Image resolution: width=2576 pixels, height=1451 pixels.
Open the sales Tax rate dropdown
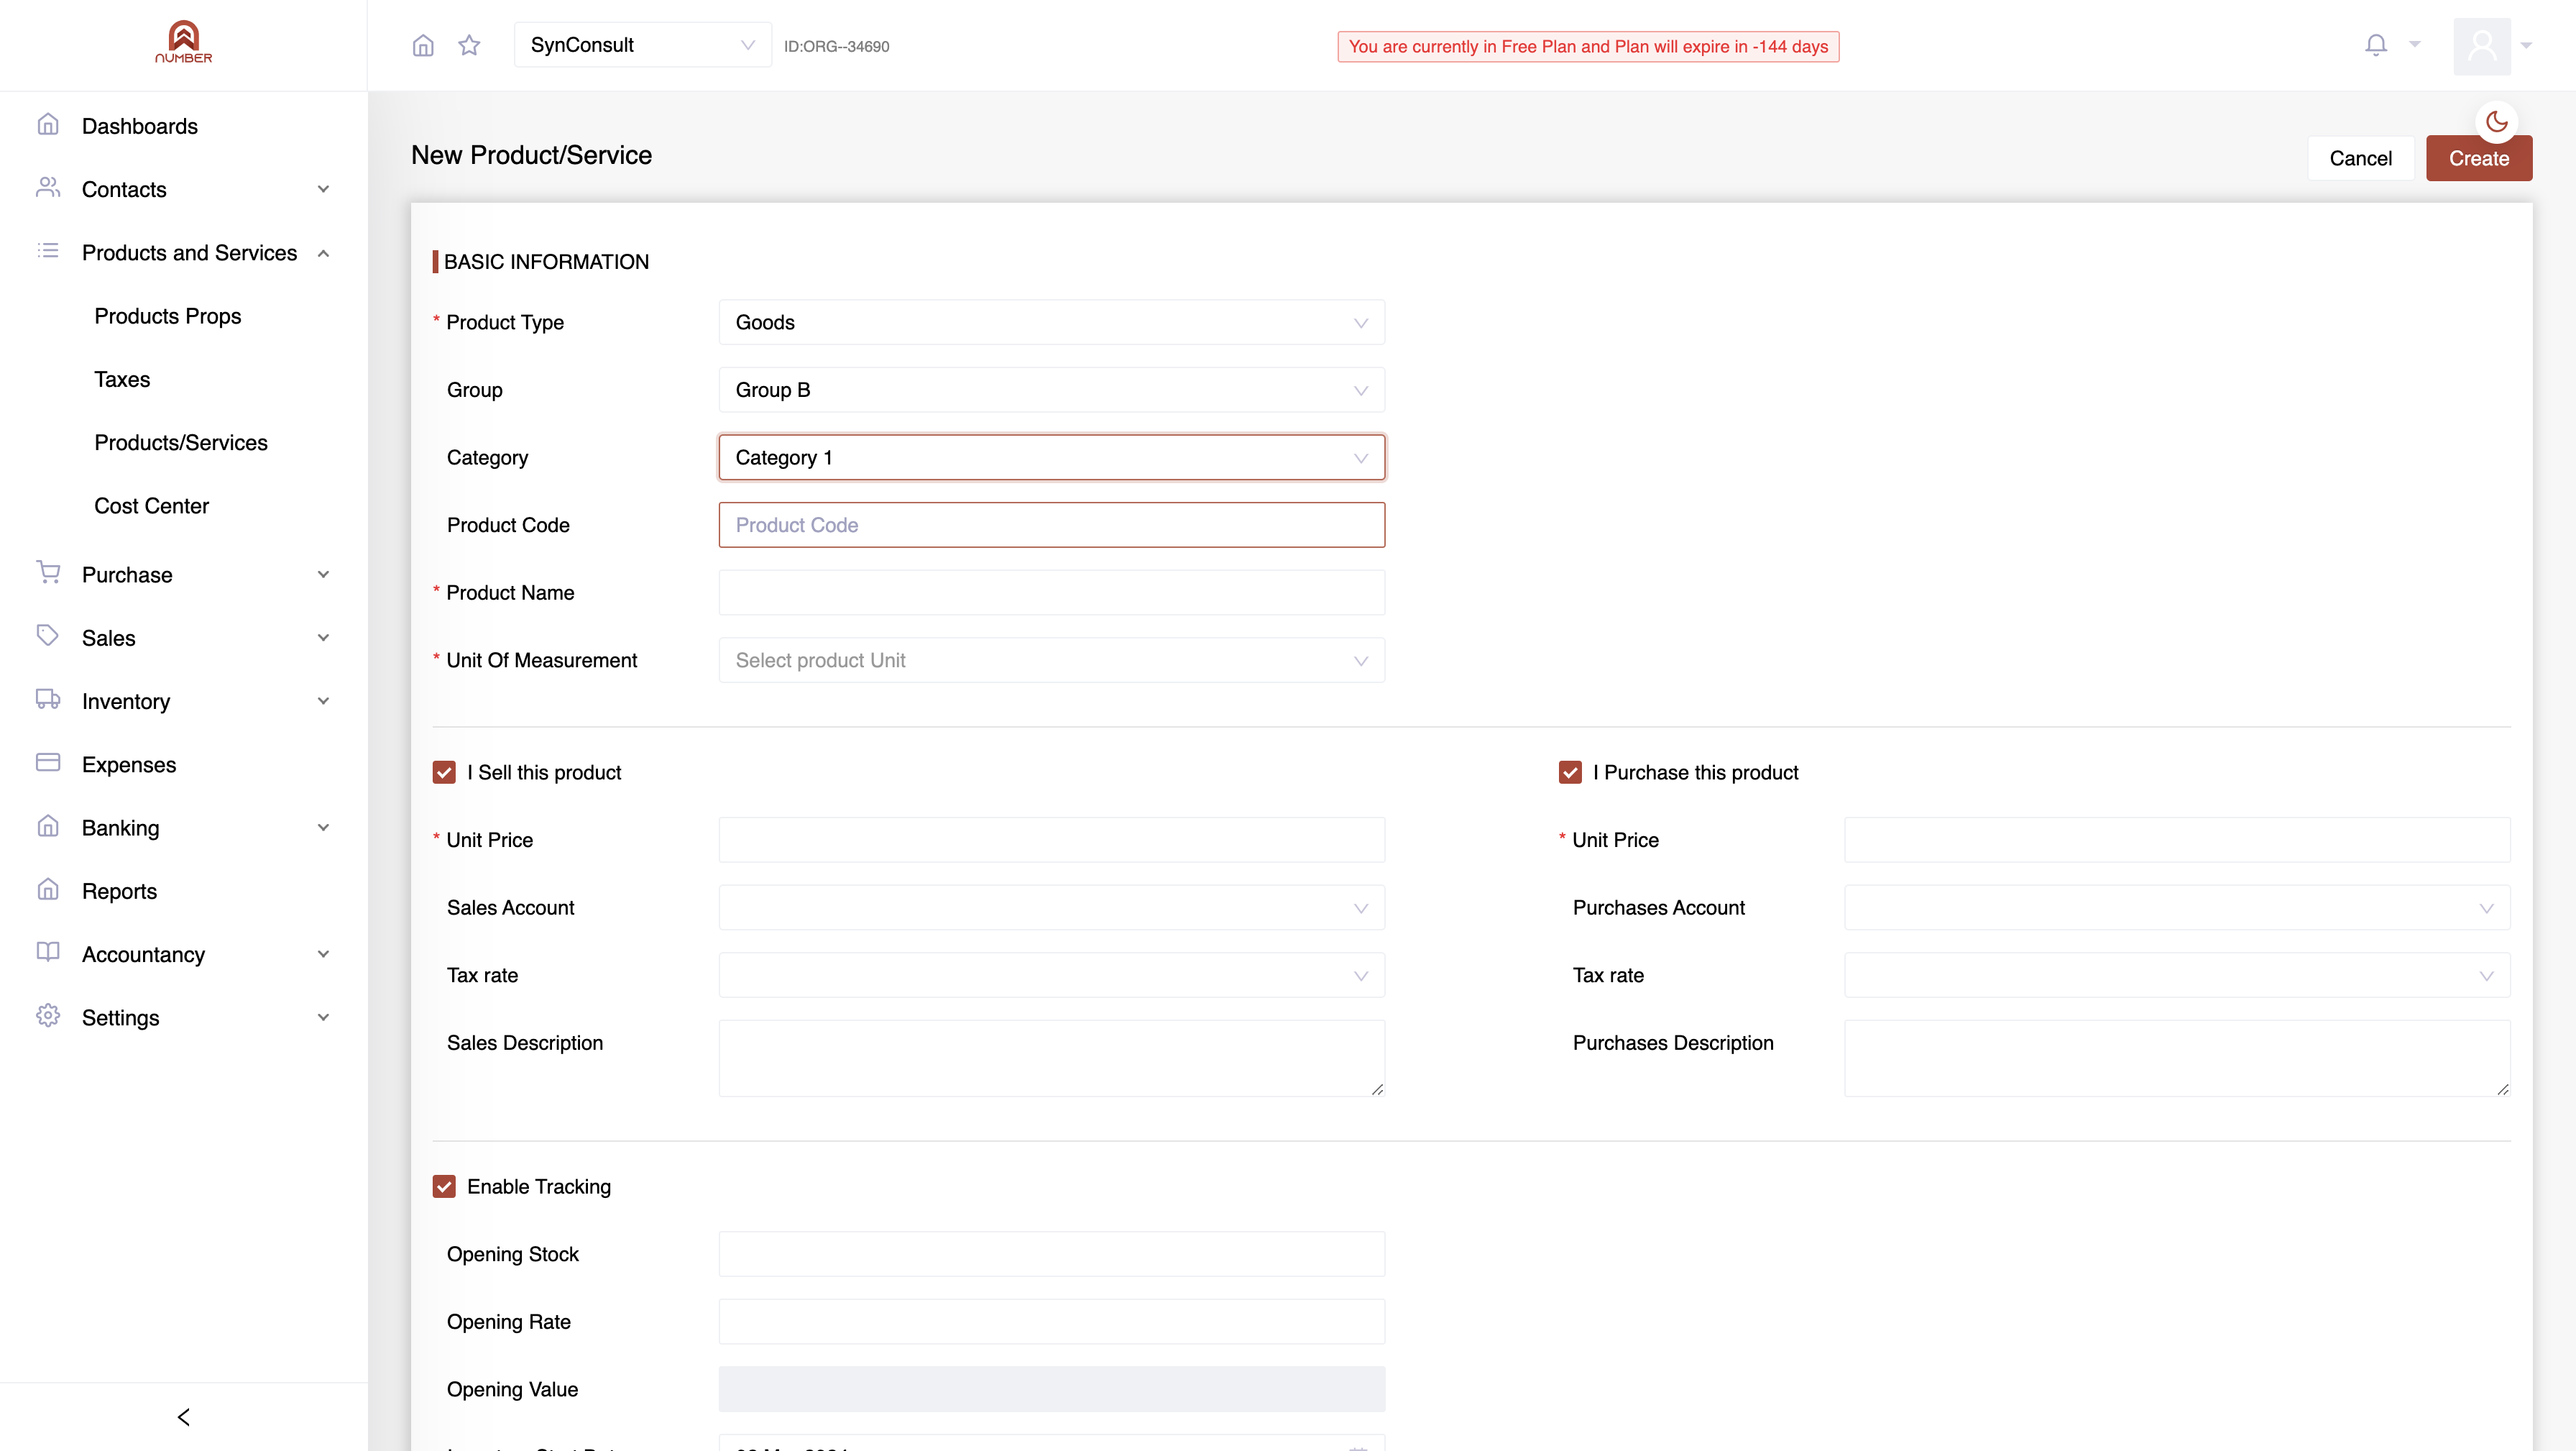(1052, 976)
